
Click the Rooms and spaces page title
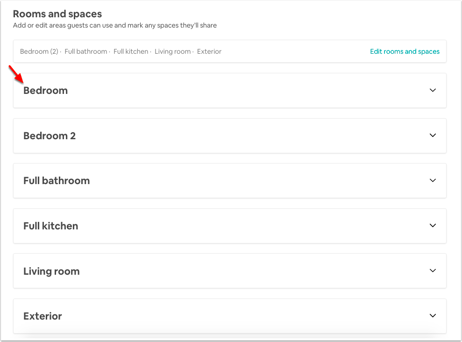click(x=57, y=14)
